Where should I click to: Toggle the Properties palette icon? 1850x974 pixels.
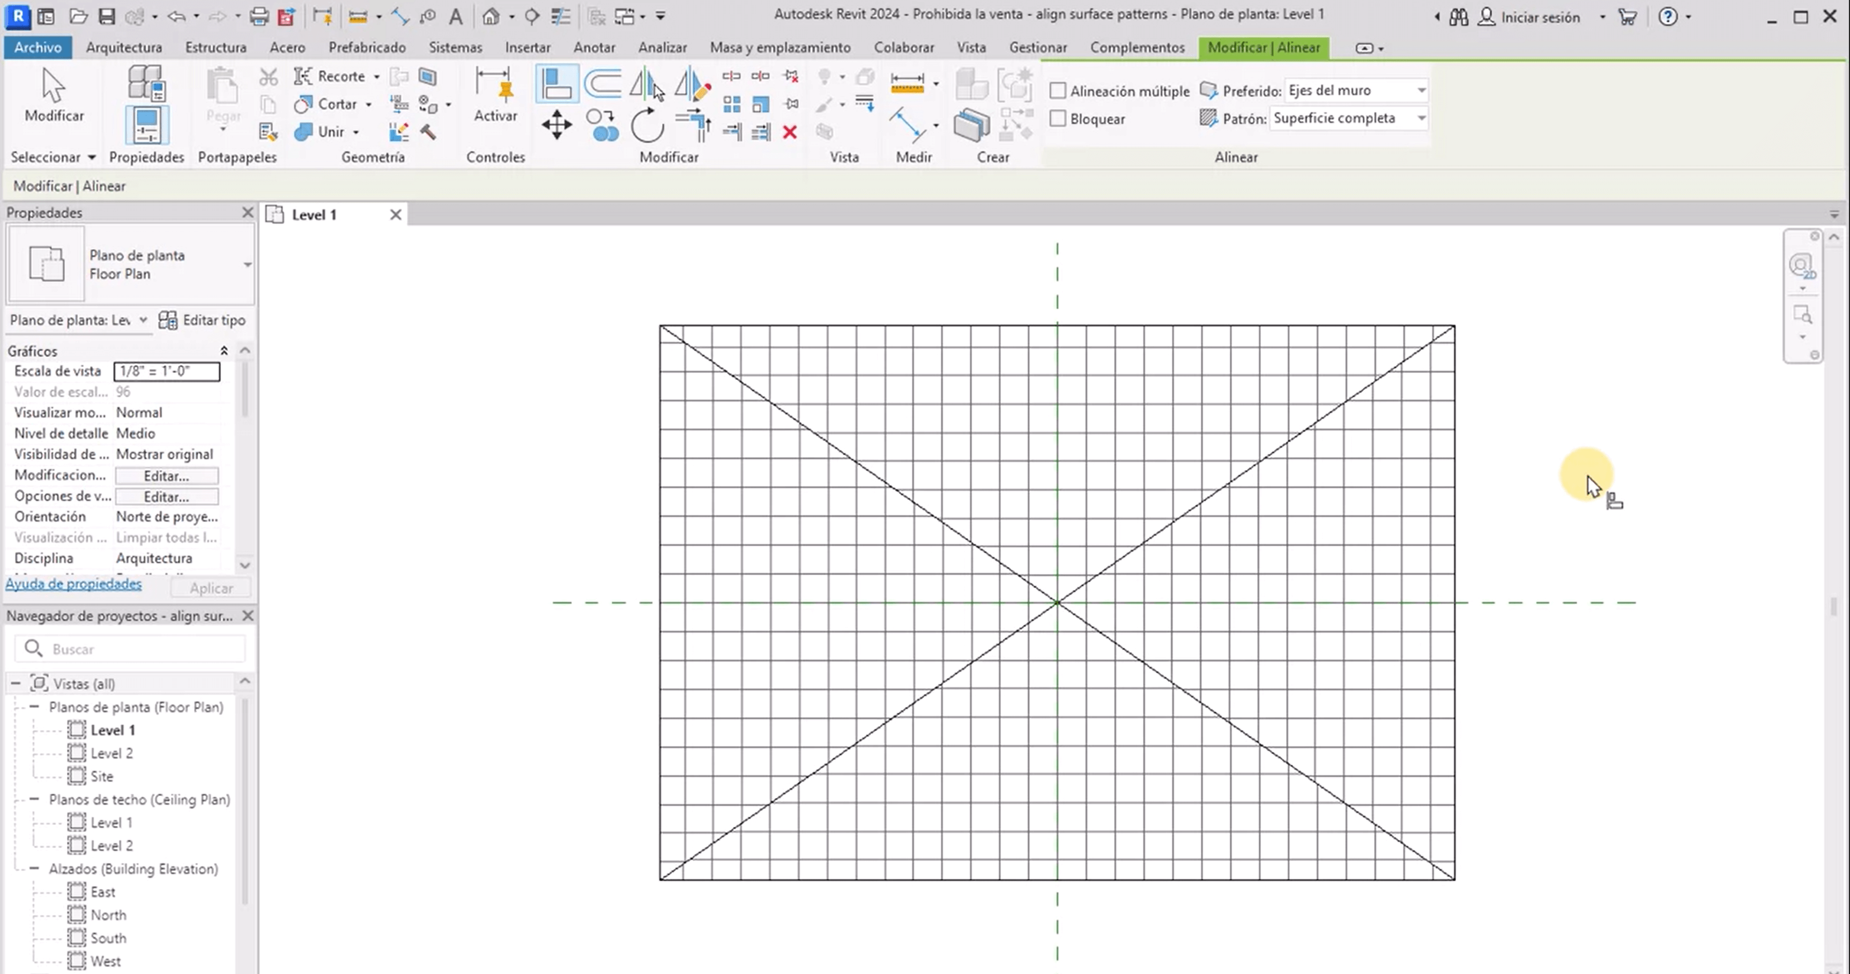tap(146, 125)
